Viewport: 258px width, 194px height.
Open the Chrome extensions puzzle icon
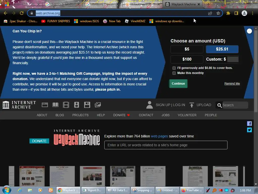[x=228, y=13]
